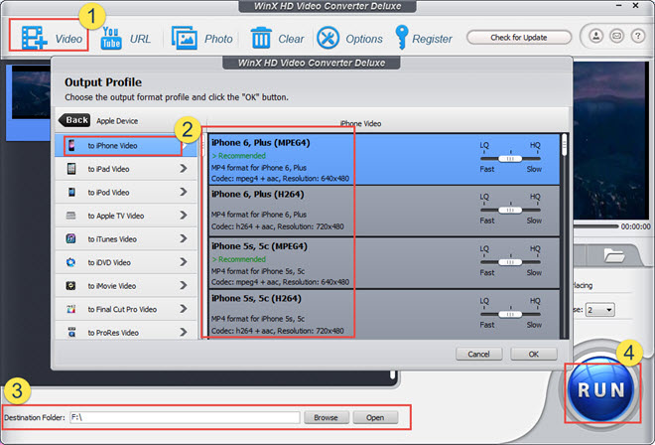Image resolution: width=655 pixels, height=445 pixels.
Task: Click Check for Update button
Action: tap(519, 37)
